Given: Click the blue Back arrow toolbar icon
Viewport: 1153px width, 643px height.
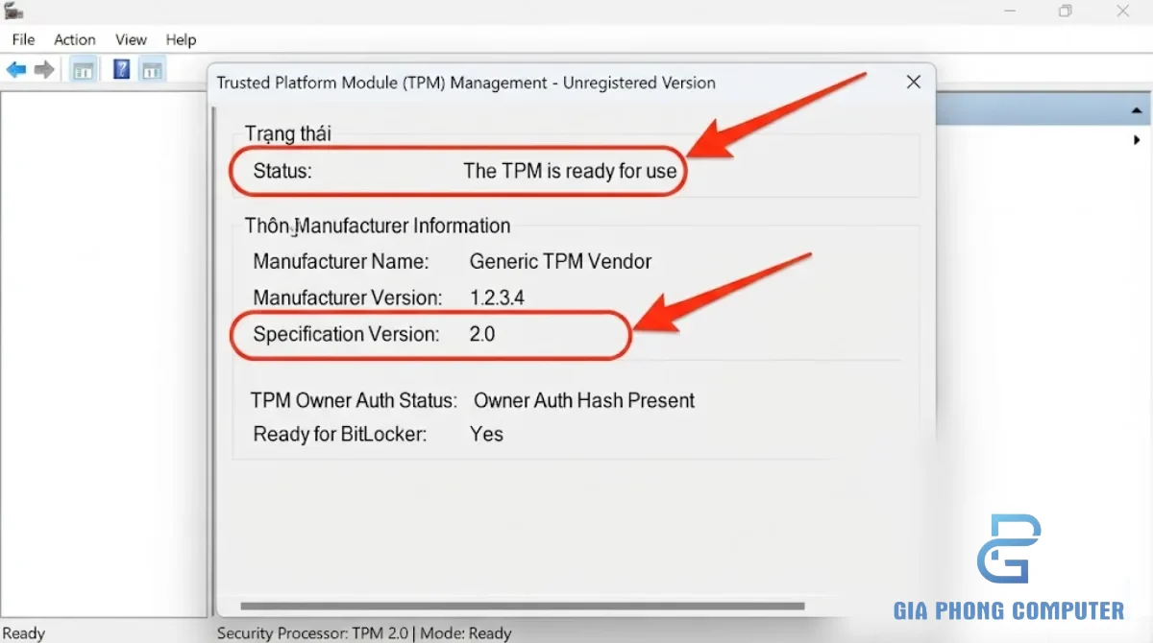Looking at the screenshot, I should [x=16, y=70].
